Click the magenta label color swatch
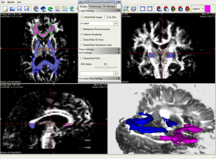The width and height of the screenshot is (216, 159). tap(208, 9)
